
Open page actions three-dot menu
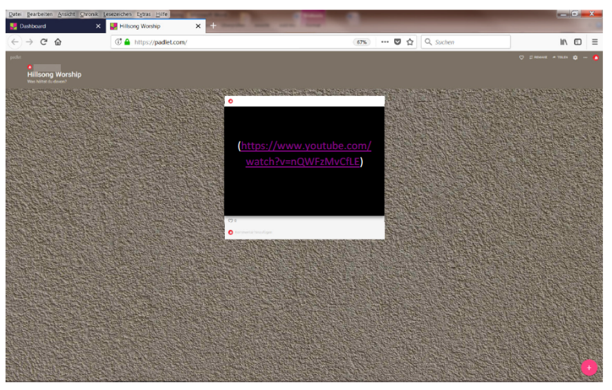pyautogui.click(x=385, y=41)
